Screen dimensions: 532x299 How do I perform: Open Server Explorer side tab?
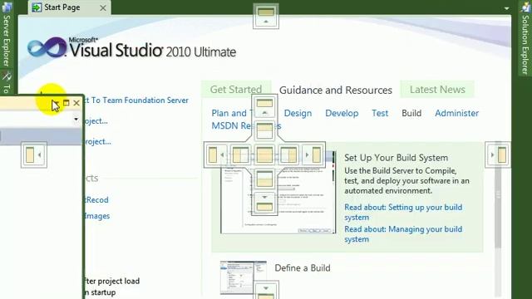click(x=7, y=35)
